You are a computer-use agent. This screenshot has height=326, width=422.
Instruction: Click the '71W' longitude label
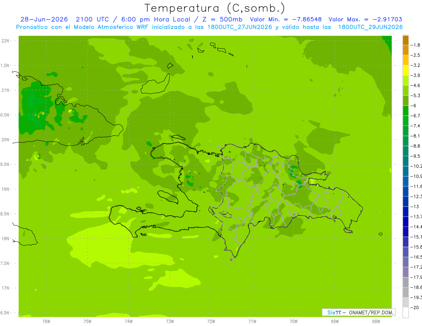(x=252, y=321)
